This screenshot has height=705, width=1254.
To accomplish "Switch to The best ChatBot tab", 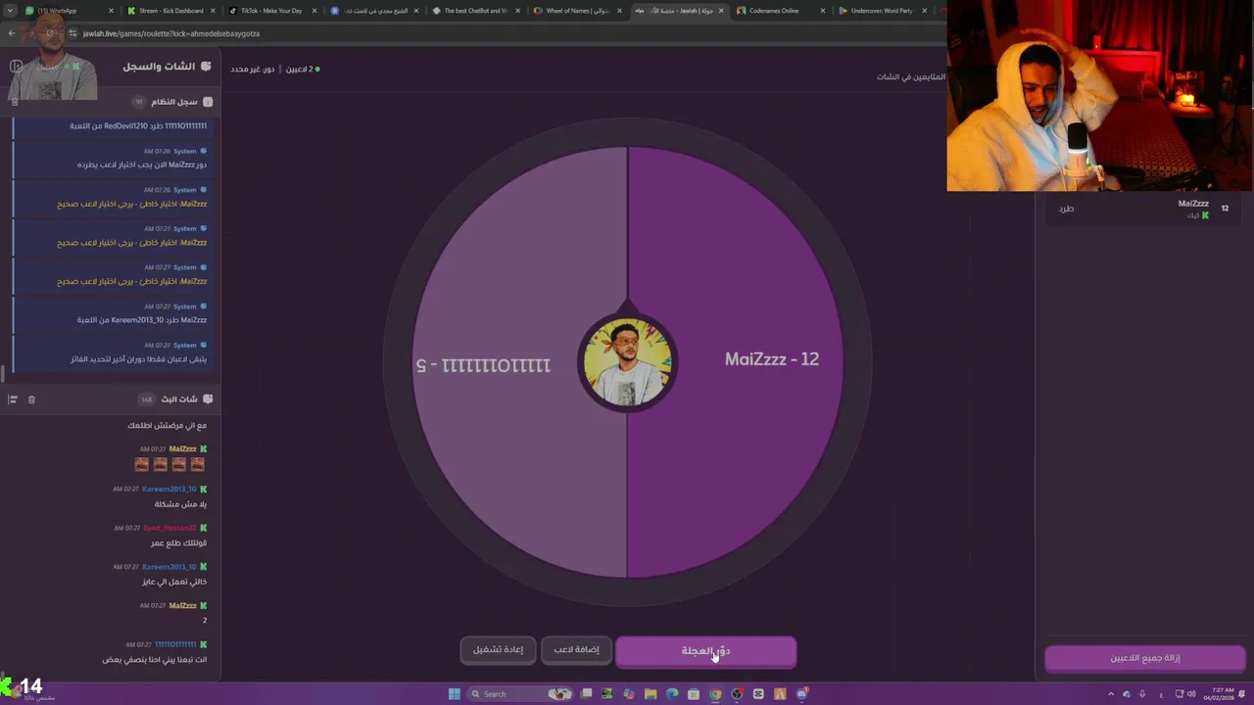I will point(474,11).
